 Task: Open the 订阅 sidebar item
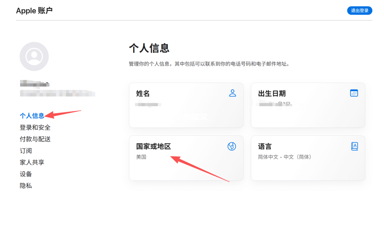click(26, 151)
